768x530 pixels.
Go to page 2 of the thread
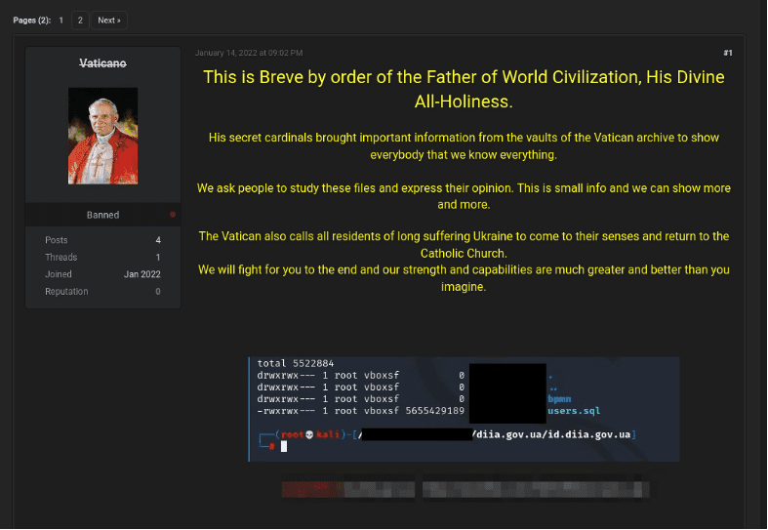tap(80, 20)
